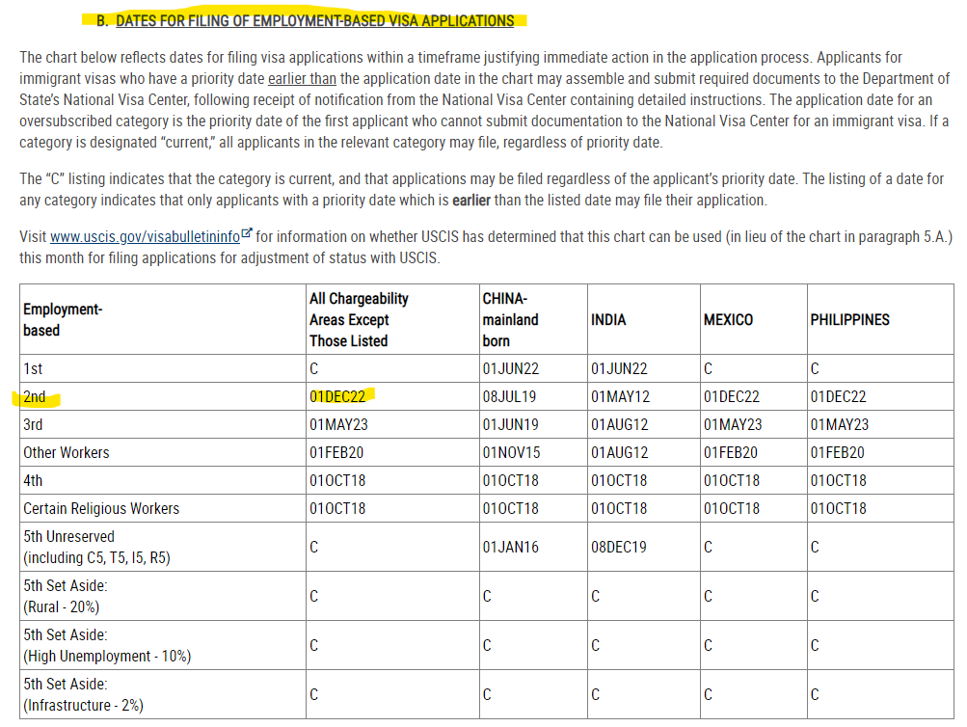Click the "4th" row label
The image size is (967, 727).
click(33, 480)
